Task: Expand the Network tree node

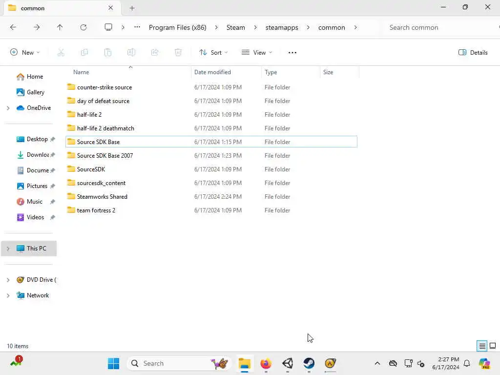Action: point(8,295)
